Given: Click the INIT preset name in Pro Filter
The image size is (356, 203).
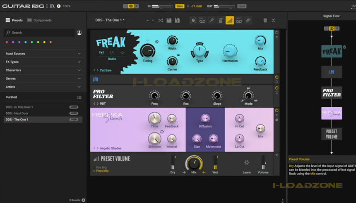Looking at the screenshot, I should 103,104.
